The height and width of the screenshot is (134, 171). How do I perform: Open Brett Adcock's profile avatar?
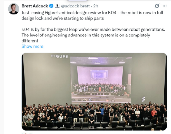pyautogui.click(x=14, y=9)
